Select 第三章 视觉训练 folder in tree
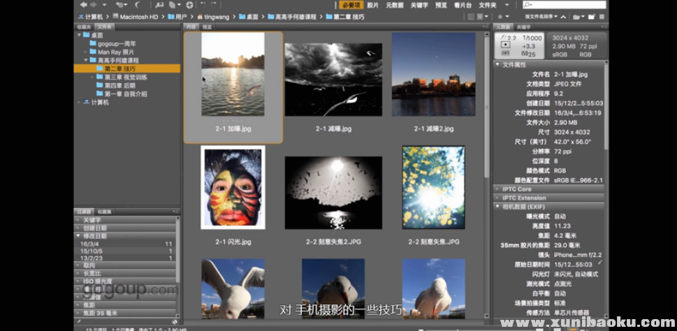 (127, 77)
